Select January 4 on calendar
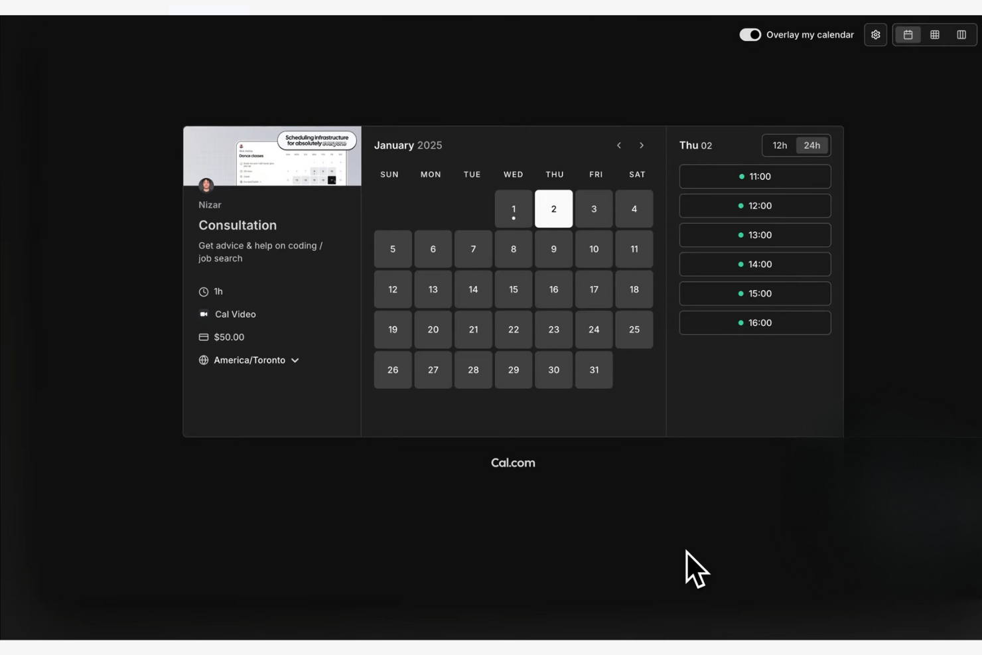The width and height of the screenshot is (982, 655). (634, 209)
